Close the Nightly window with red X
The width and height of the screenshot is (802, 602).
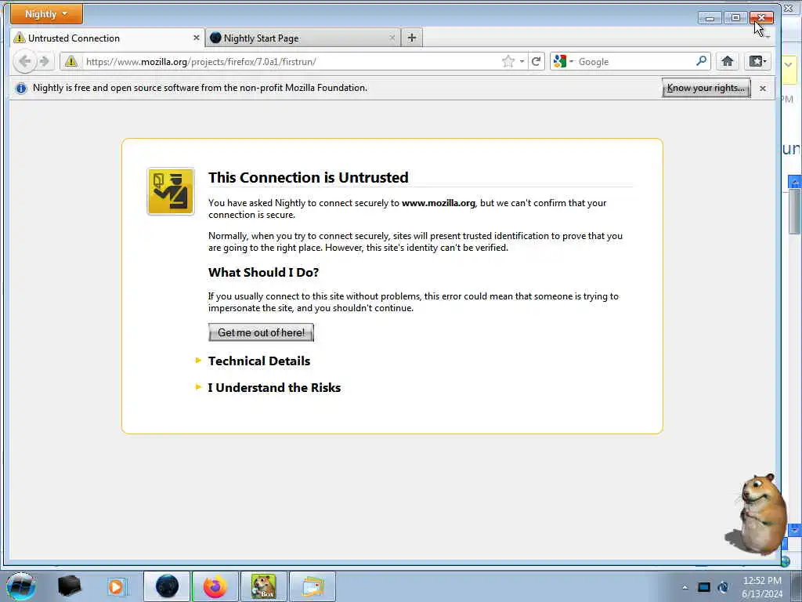(x=761, y=18)
